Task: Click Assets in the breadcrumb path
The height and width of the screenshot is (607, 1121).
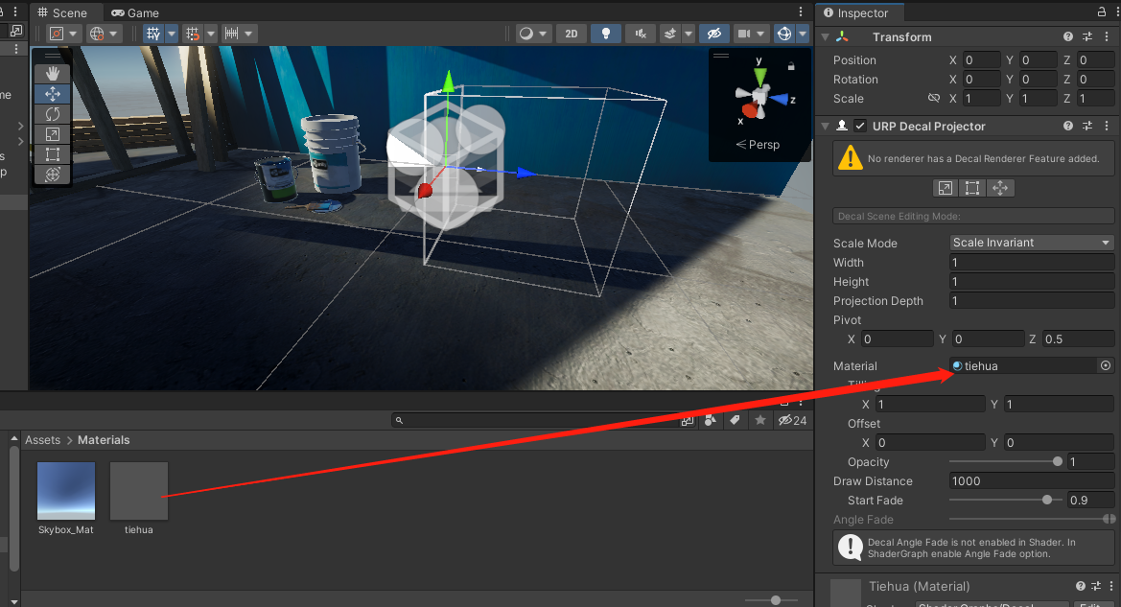Action: coord(43,440)
